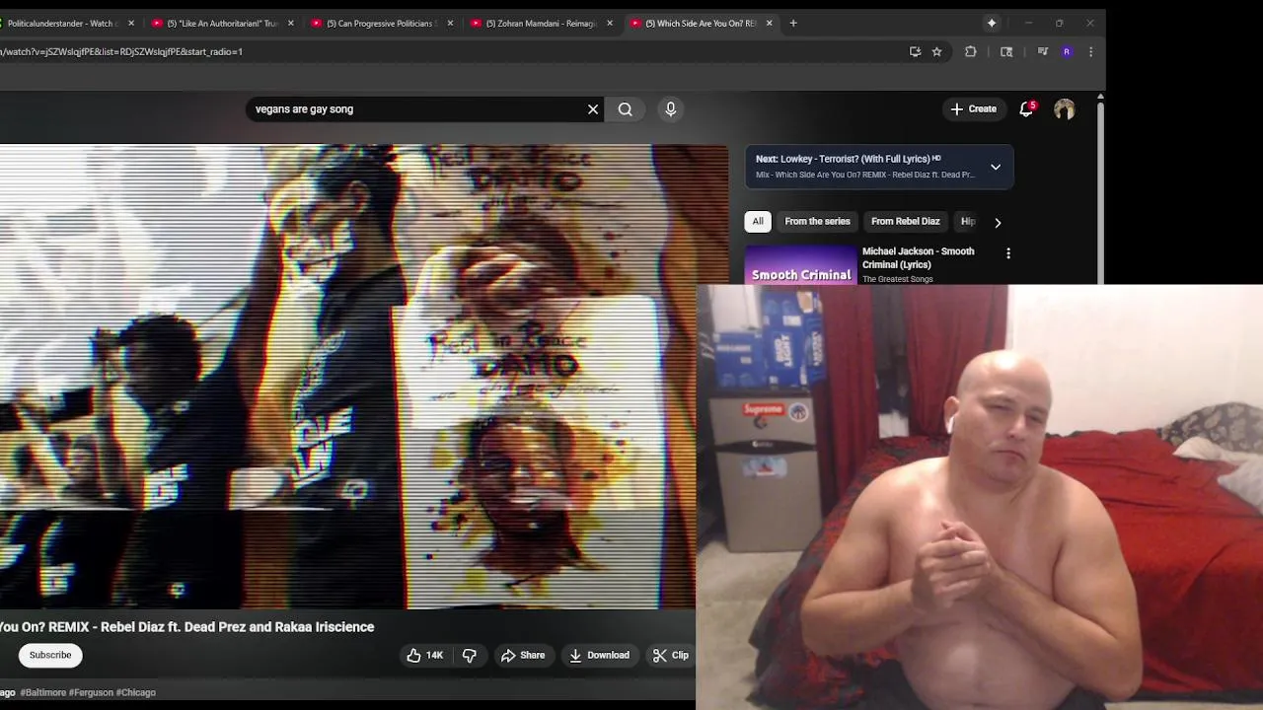
Task: Open the media controls icon in toolbar
Action: [x=1042, y=51]
